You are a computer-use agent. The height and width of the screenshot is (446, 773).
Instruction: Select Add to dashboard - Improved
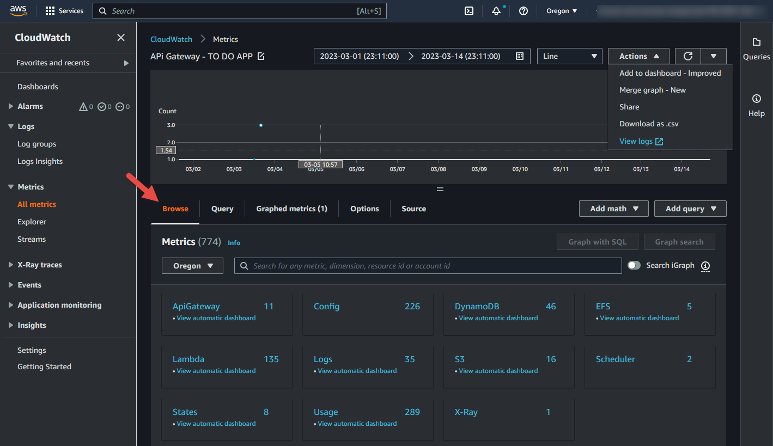(670, 73)
